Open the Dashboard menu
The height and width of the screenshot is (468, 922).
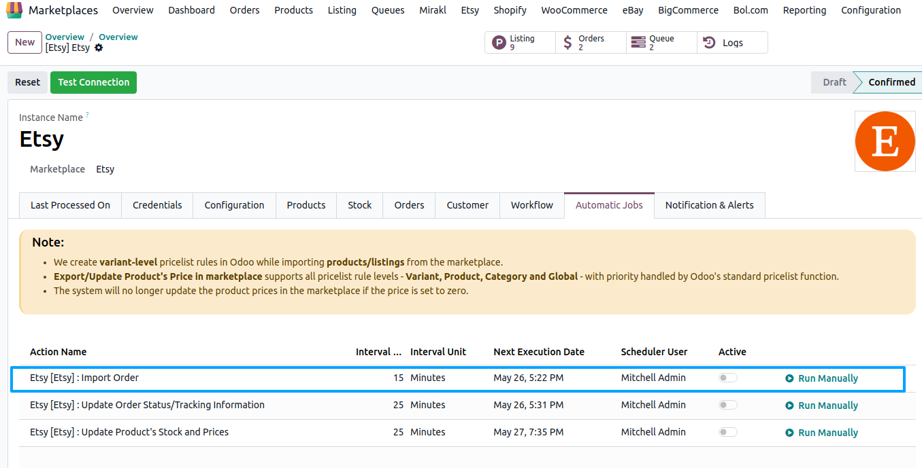191,10
